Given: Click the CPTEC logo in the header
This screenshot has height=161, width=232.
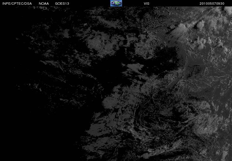Looking at the screenshot, I should (x=116, y=3).
